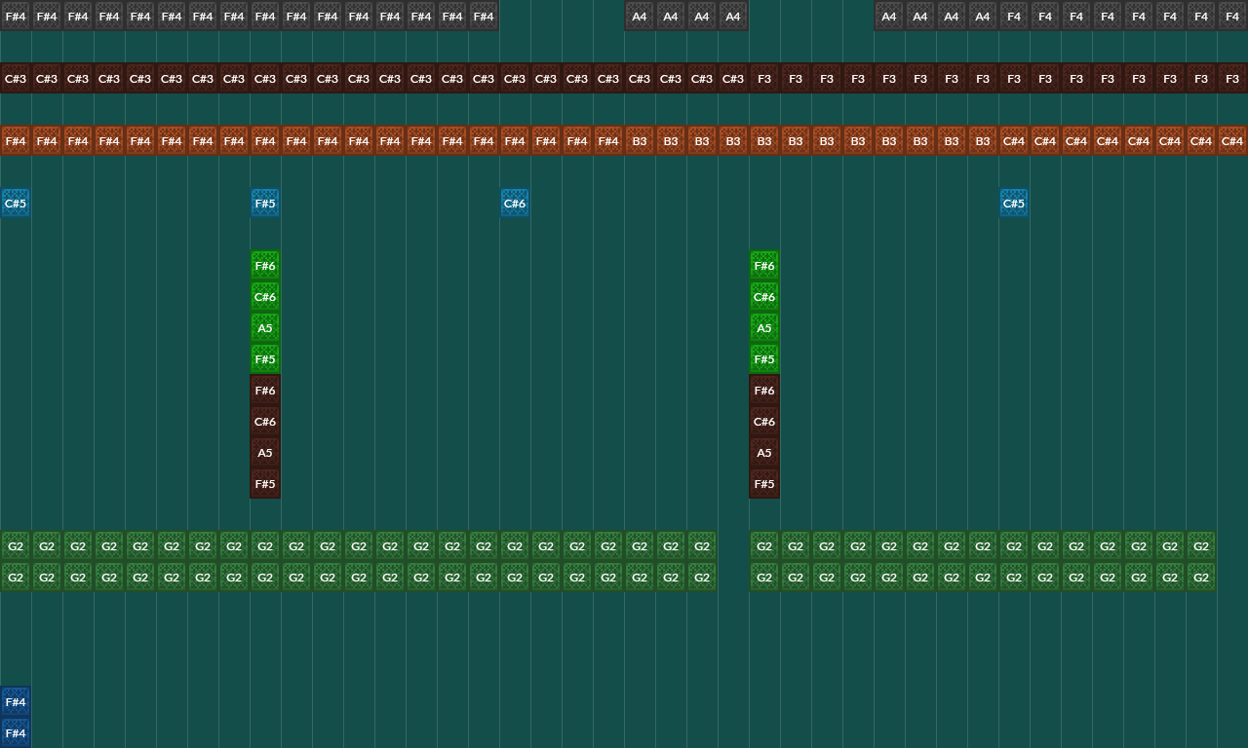Image resolution: width=1248 pixels, height=748 pixels.
Task: Select green F#6 note beneath the blue F#5
Action: [x=265, y=266]
